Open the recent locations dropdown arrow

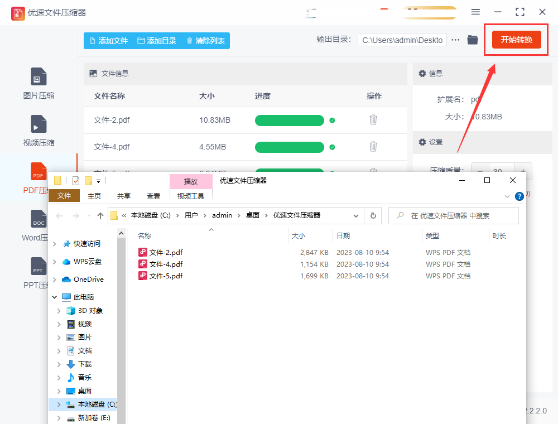89,215
